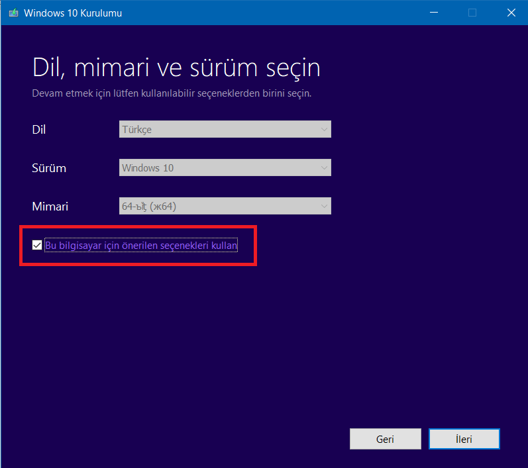Viewport: 528px width, 468px height.
Task: Open the Mimari architecture dropdown
Action: pyautogui.click(x=225, y=206)
